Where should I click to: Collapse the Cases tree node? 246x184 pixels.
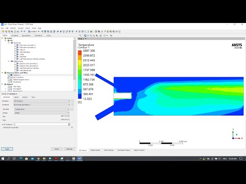[3, 38]
